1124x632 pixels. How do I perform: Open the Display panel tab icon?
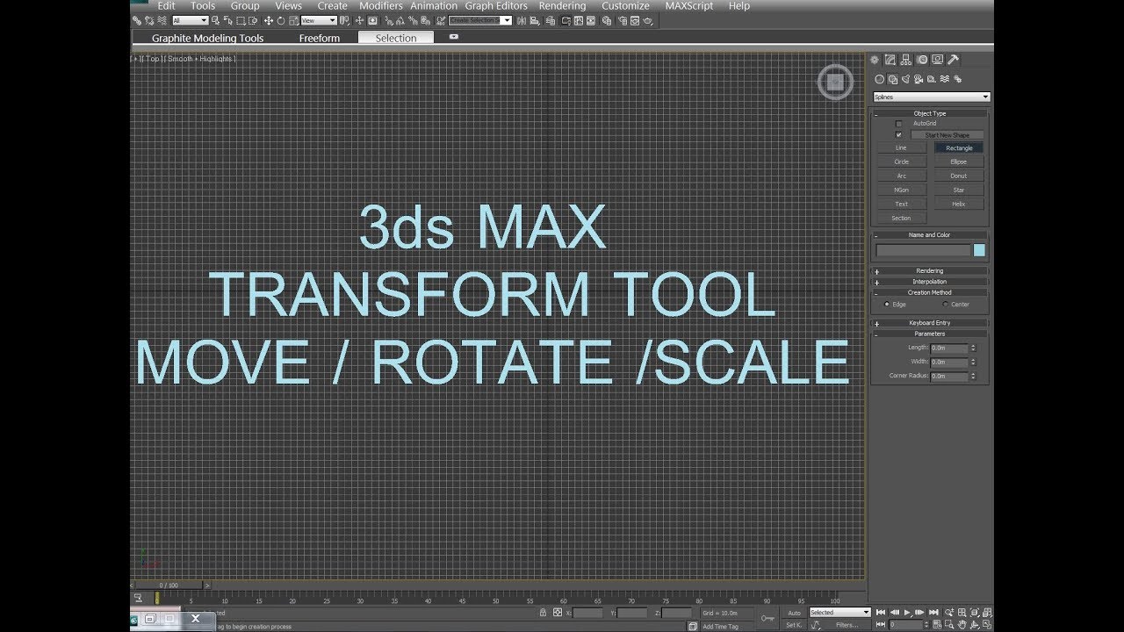tap(937, 60)
